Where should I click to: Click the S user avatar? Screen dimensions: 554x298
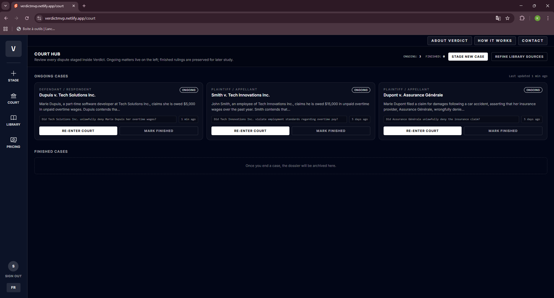(13, 266)
